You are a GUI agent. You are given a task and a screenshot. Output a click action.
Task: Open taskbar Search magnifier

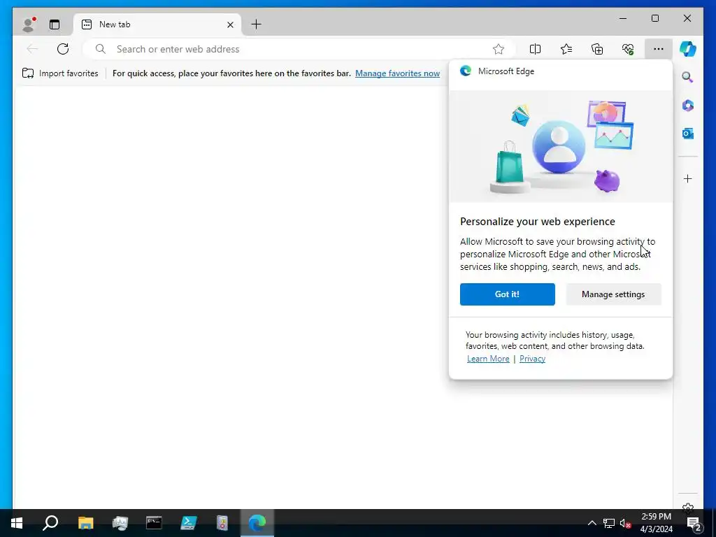coord(50,523)
